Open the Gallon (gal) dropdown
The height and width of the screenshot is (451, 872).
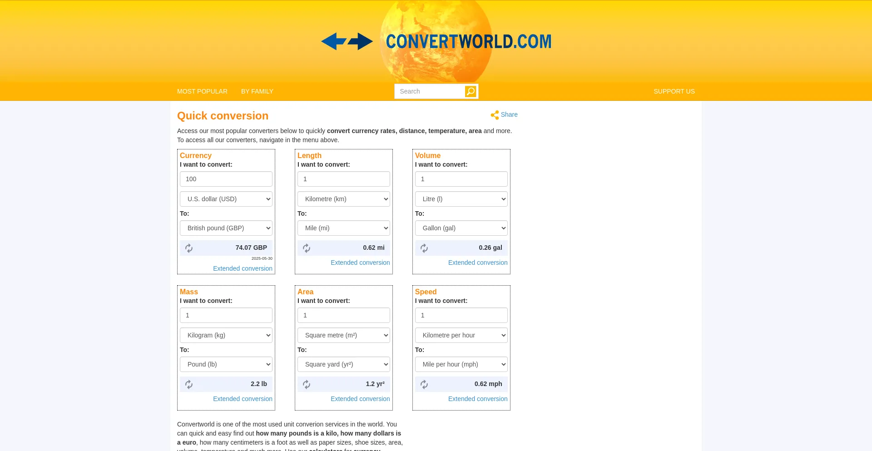point(461,228)
